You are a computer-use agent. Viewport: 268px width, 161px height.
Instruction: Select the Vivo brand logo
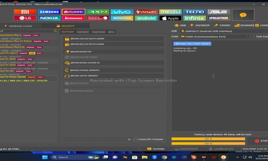[x=122, y=12]
